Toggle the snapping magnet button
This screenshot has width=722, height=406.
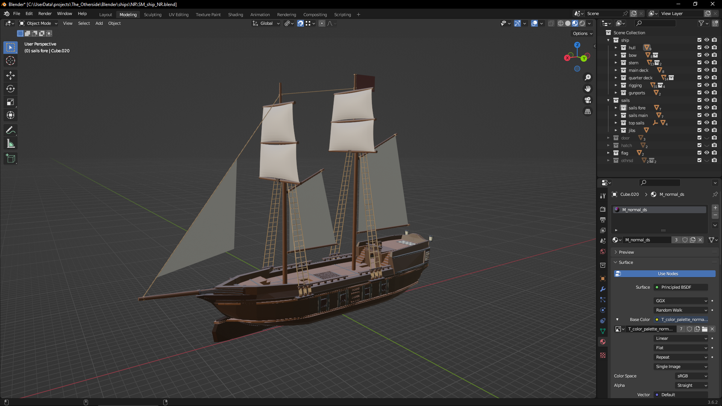300,23
